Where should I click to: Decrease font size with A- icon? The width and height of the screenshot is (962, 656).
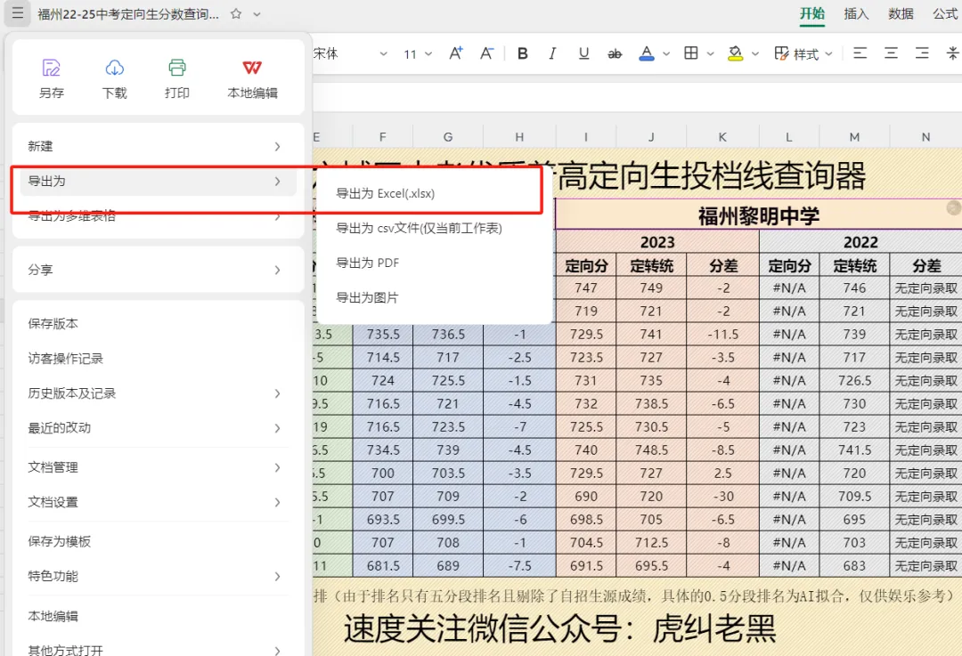(486, 54)
